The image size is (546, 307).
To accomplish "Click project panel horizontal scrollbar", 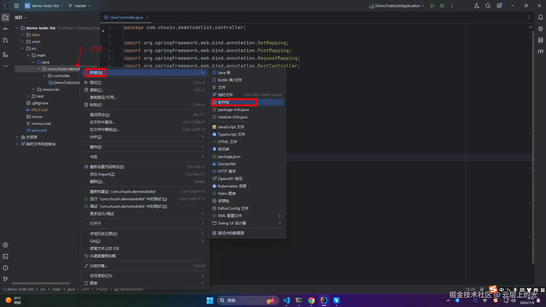I will pos(41,283).
